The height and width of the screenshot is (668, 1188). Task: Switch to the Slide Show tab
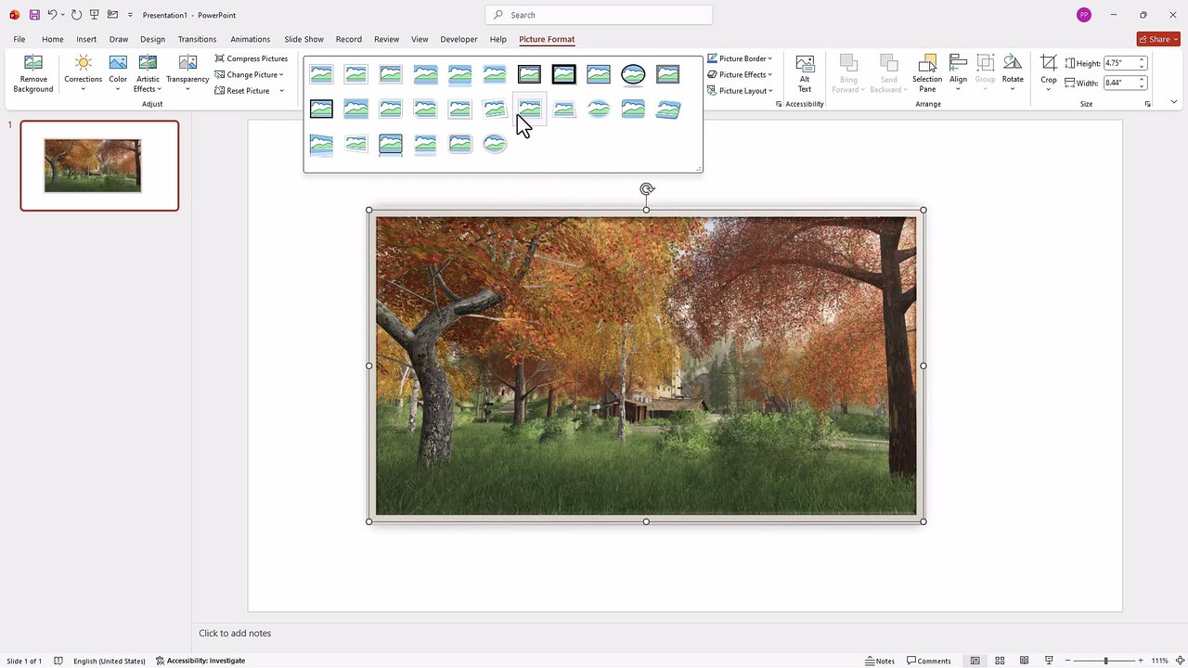pos(303,39)
